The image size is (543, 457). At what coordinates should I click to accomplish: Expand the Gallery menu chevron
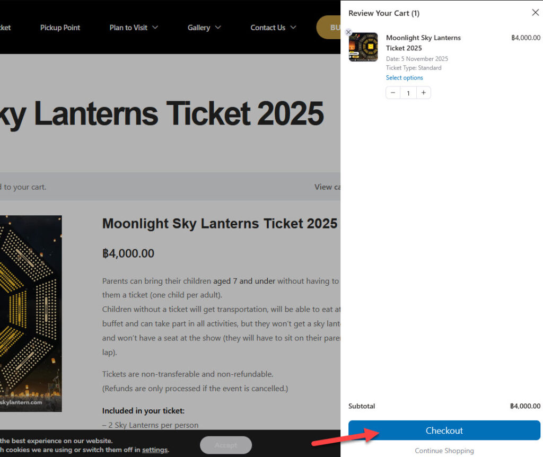click(218, 28)
